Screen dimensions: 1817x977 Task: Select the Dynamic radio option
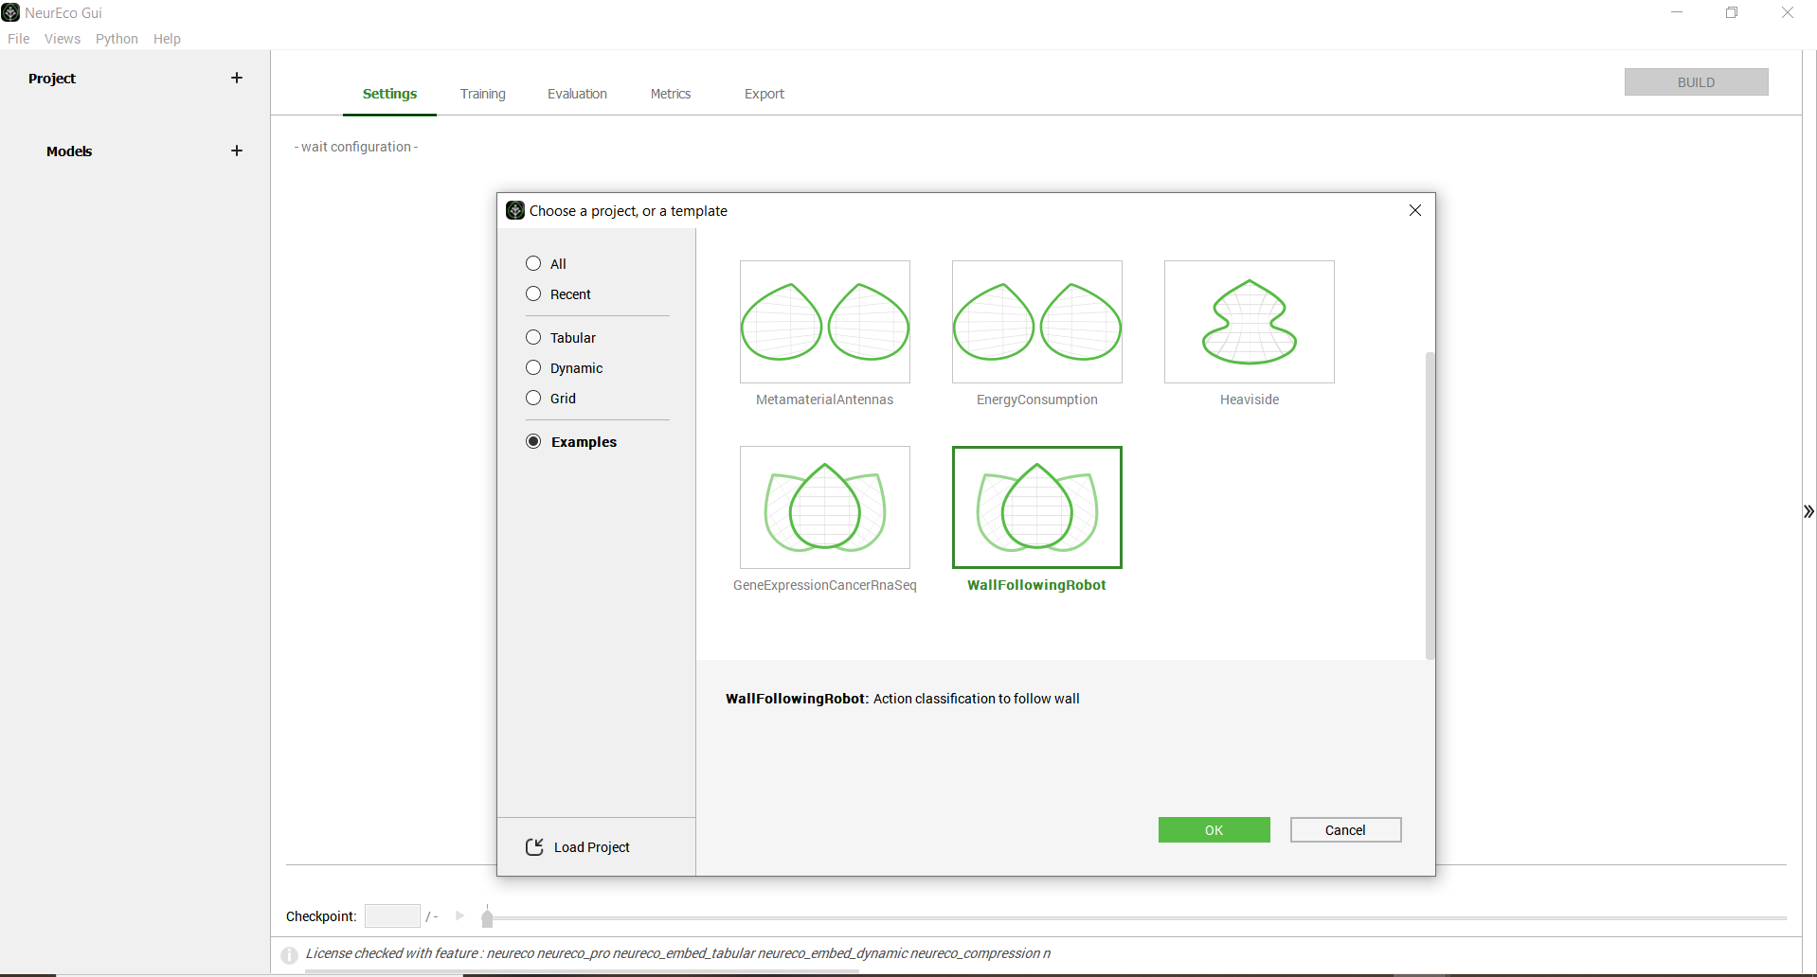[x=533, y=367]
